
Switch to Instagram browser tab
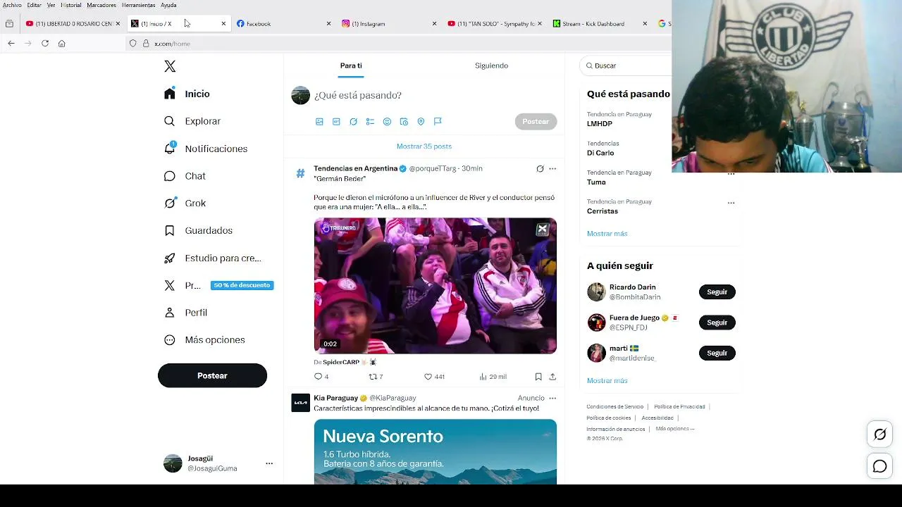click(x=388, y=23)
